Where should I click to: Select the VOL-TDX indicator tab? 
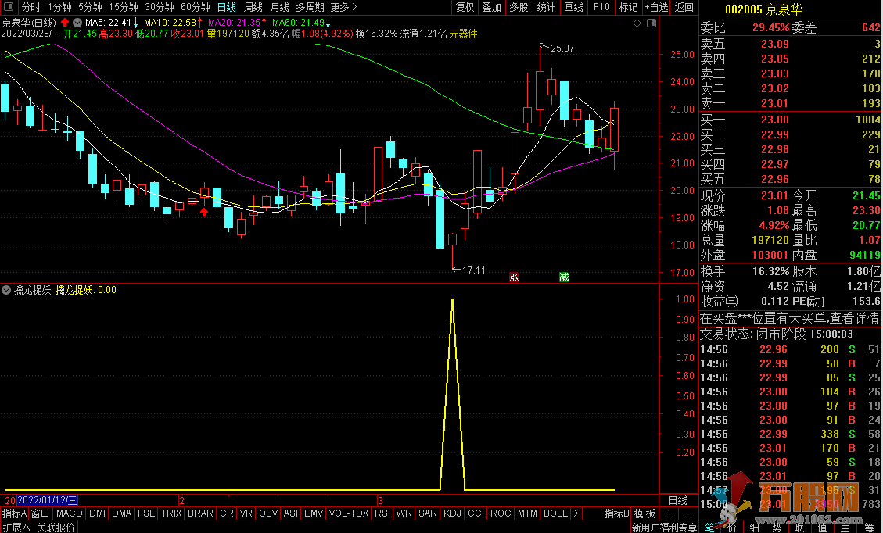tap(349, 513)
